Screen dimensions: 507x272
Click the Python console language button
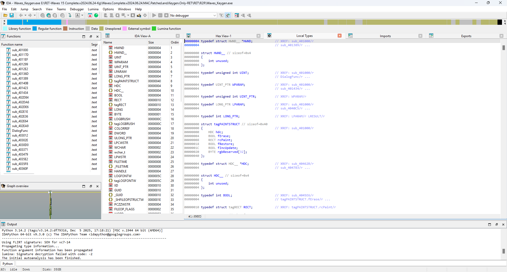tap(8, 264)
